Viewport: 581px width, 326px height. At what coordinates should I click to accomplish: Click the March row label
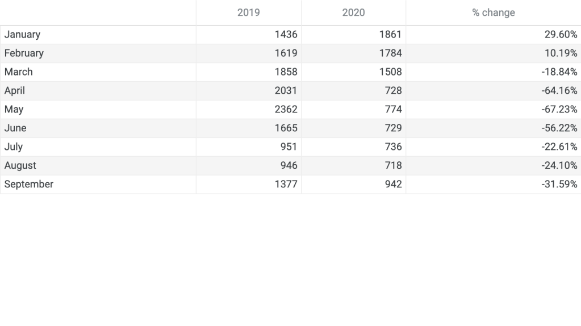coord(19,72)
